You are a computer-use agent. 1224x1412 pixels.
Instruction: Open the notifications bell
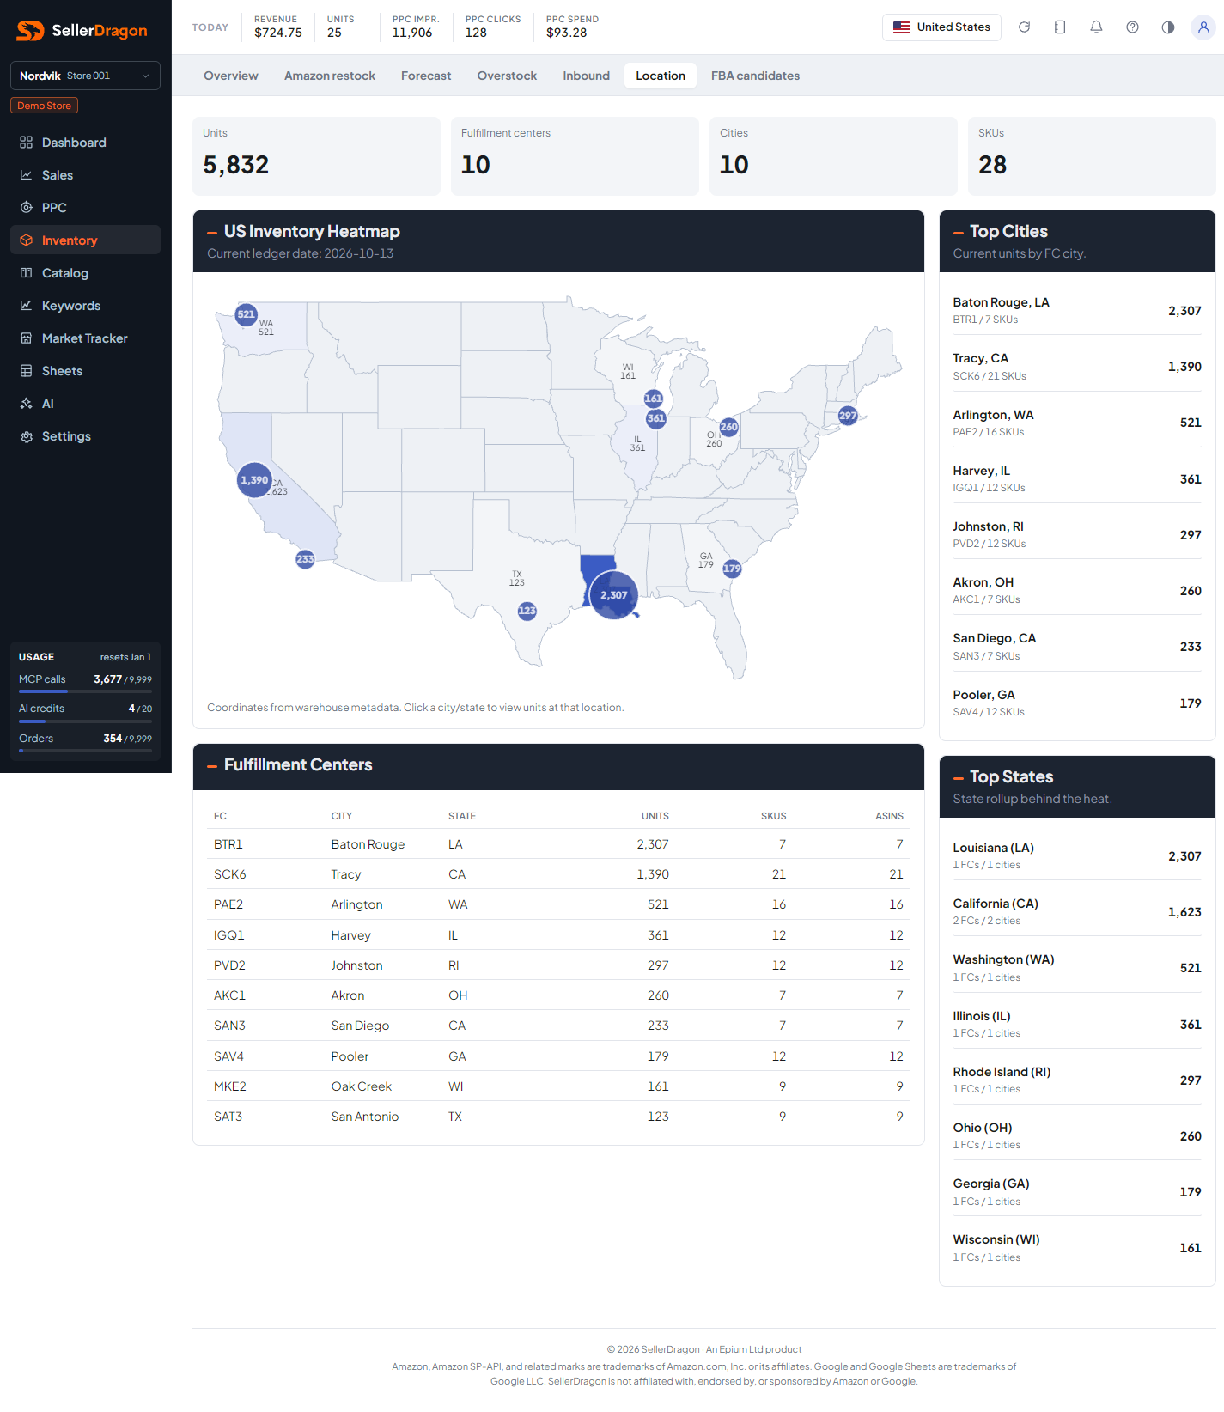pyautogui.click(x=1096, y=27)
